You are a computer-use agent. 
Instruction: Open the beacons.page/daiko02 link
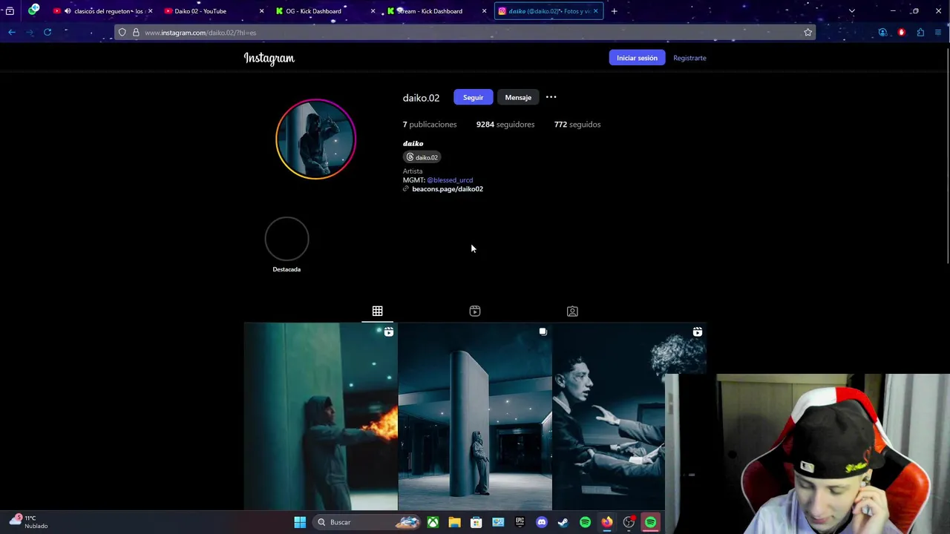coord(447,189)
